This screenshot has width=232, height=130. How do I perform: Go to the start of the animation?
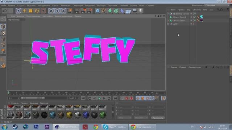(83, 98)
